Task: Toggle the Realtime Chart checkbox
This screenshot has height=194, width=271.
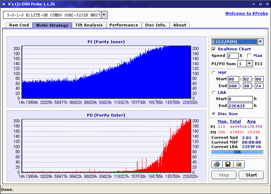Action: point(214,49)
